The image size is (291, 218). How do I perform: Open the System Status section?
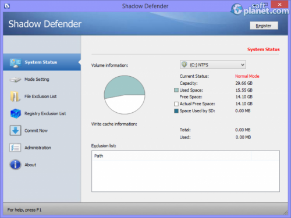click(x=42, y=62)
